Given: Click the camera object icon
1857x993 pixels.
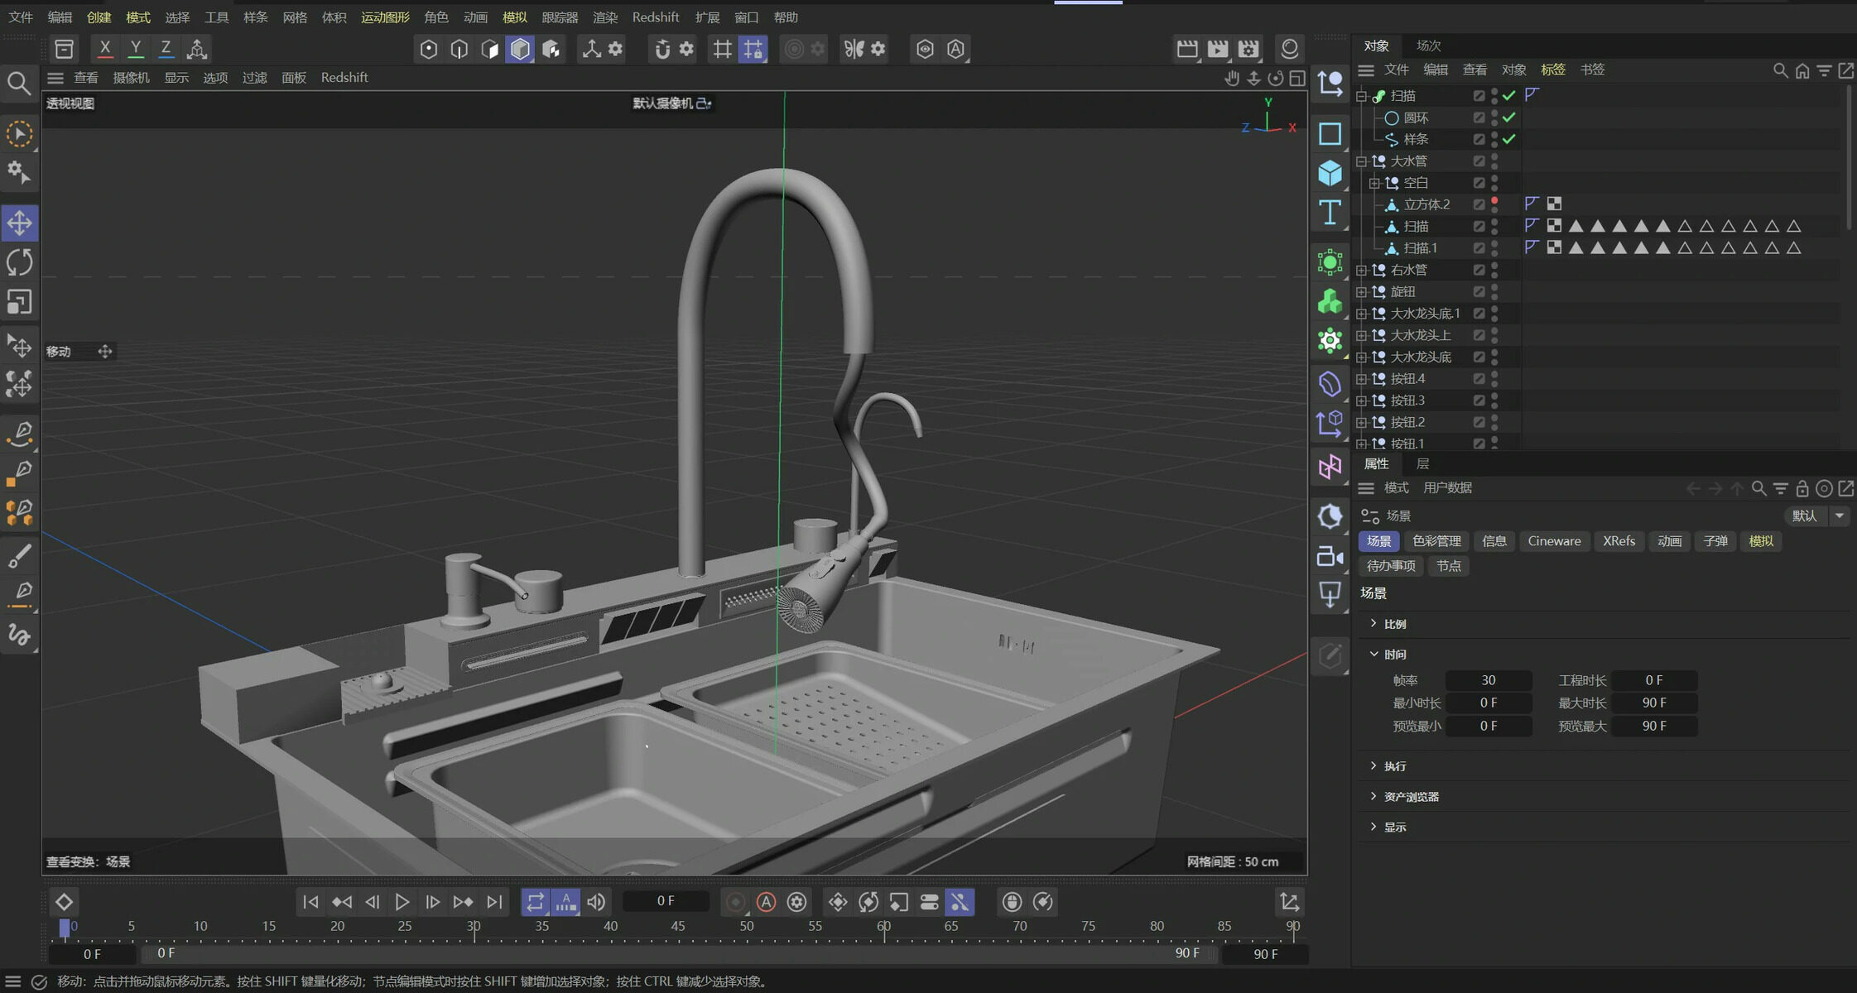Looking at the screenshot, I should point(1330,556).
